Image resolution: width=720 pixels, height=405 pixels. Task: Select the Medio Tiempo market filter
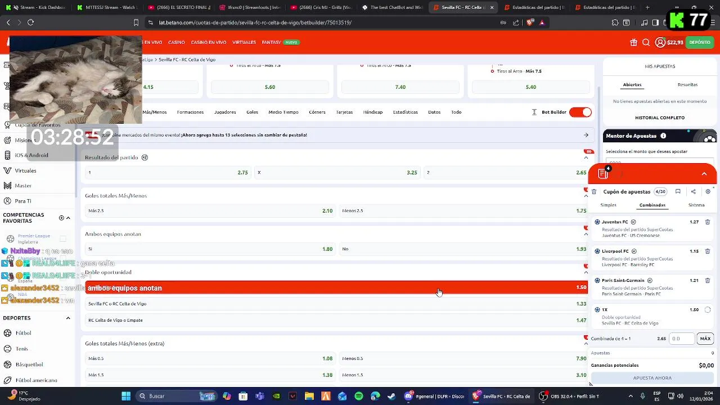pyautogui.click(x=283, y=112)
